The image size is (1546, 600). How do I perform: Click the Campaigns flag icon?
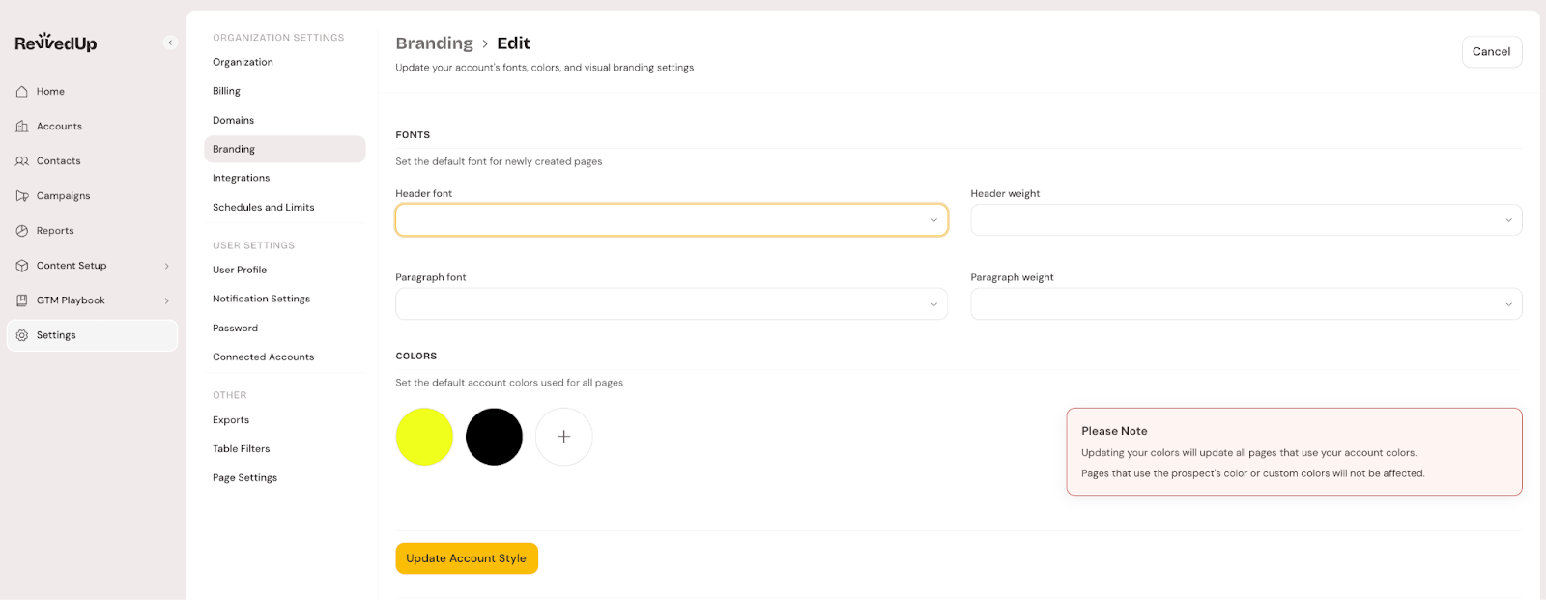tap(22, 196)
